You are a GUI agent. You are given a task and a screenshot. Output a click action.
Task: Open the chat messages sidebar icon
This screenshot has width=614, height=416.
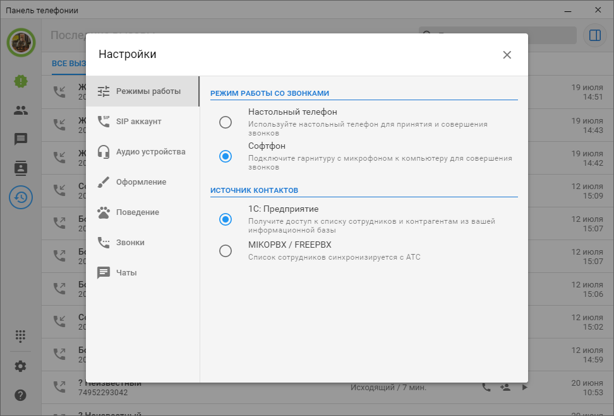[x=21, y=139]
